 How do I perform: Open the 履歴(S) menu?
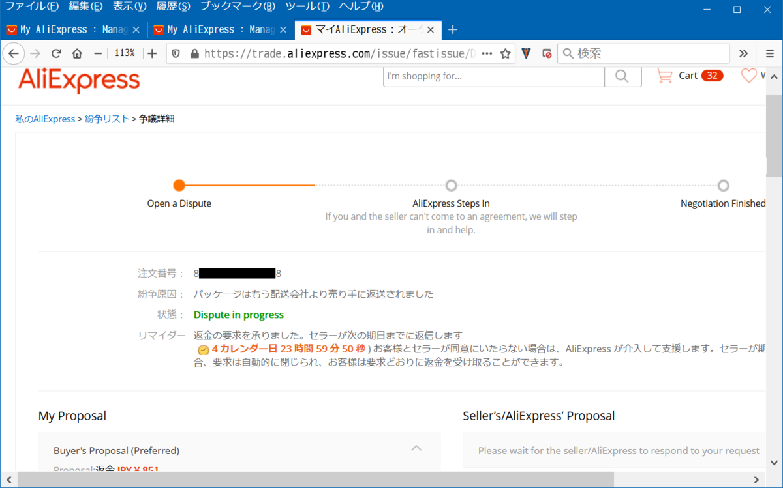coord(173,8)
